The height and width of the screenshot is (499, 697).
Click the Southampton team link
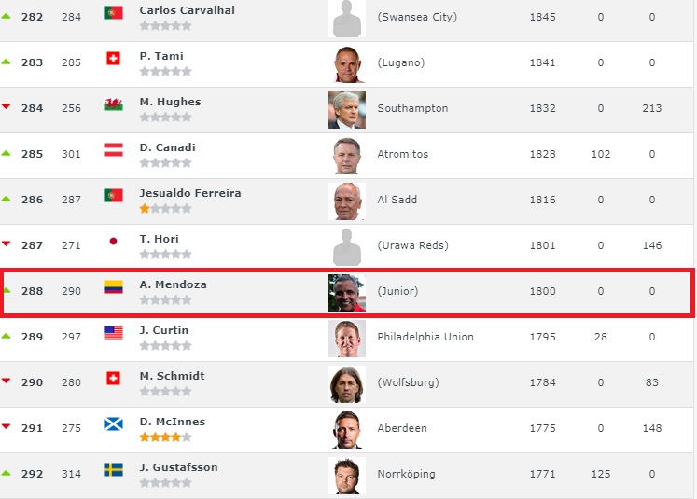[x=412, y=108]
